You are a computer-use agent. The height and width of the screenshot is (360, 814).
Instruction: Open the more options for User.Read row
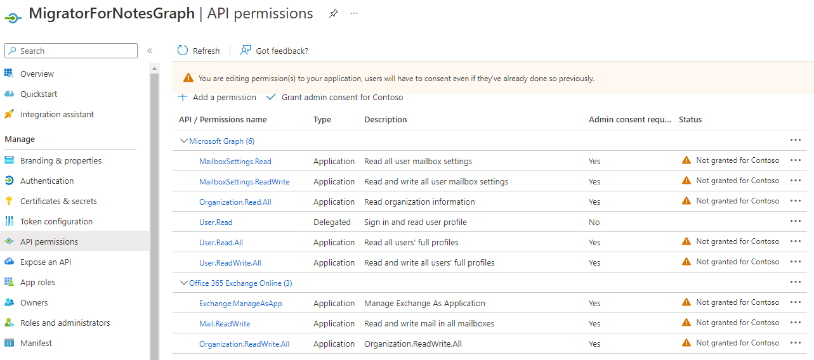coord(796,221)
